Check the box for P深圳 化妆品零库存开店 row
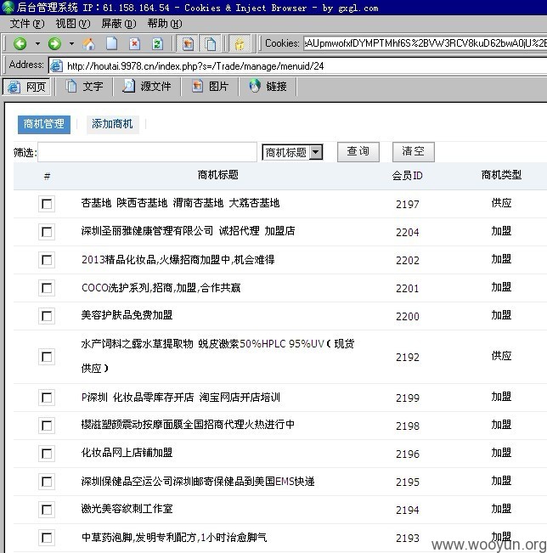 click(x=47, y=398)
